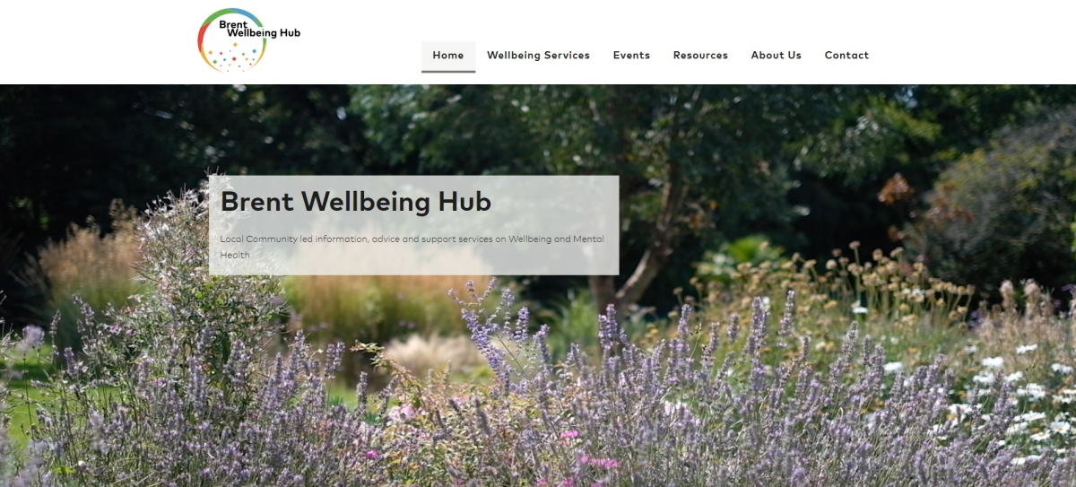Click the colorful dots inside the logo
This screenshot has height=487, width=1076.
click(x=234, y=57)
